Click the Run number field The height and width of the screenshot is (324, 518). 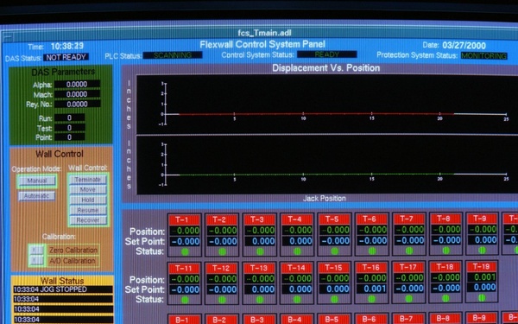click(x=70, y=118)
